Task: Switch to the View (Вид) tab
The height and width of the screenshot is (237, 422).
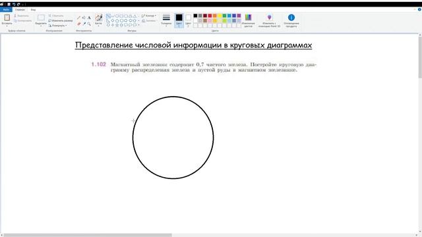Action: (33, 10)
